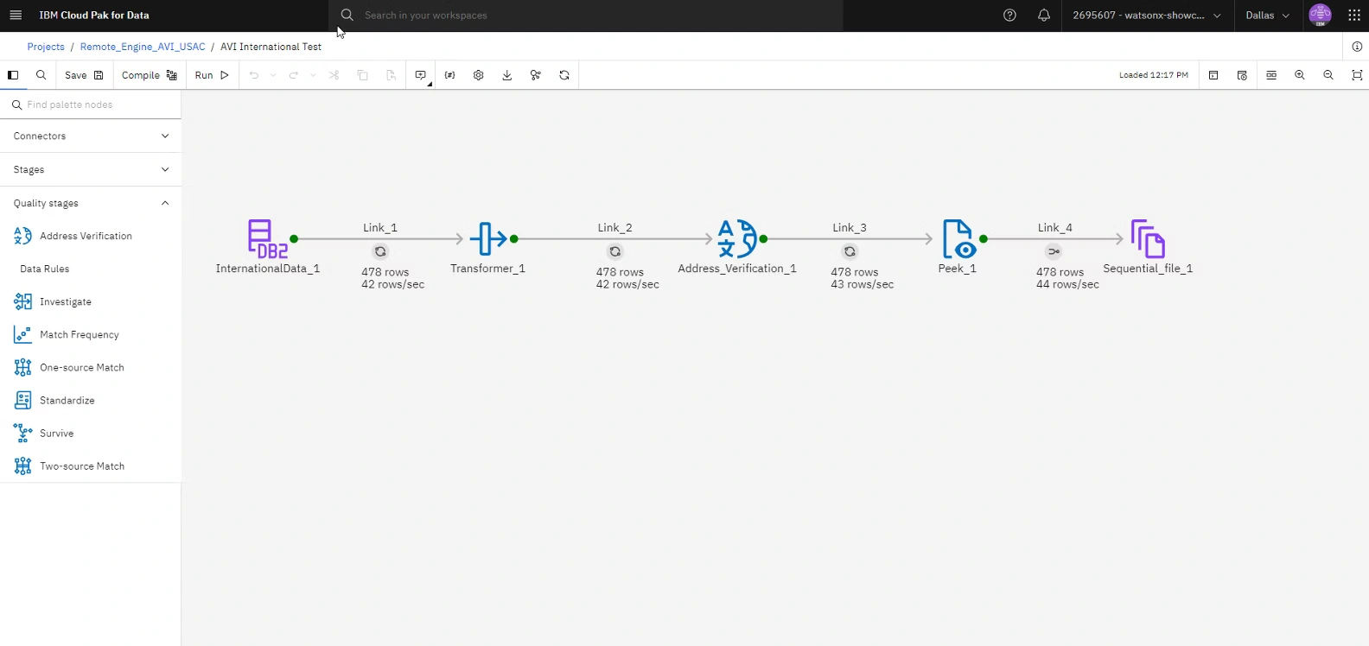This screenshot has height=646, width=1369.
Task: Open the help question mark icon
Action: 1009,16
